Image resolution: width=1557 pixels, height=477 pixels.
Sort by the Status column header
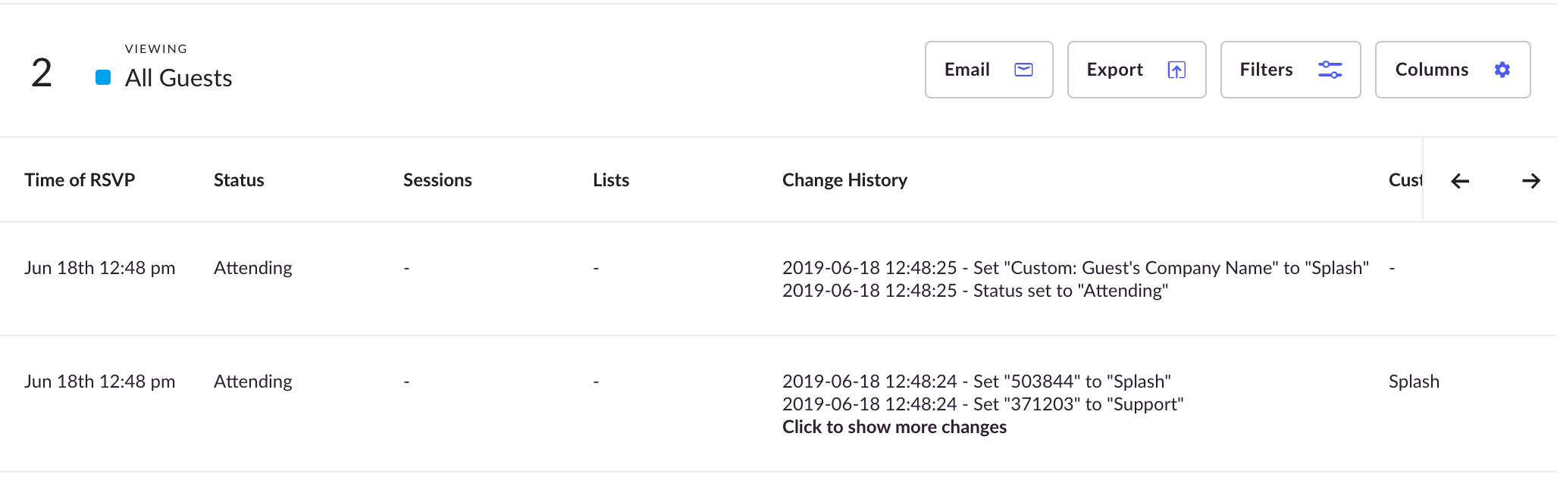click(x=239, y=180)
